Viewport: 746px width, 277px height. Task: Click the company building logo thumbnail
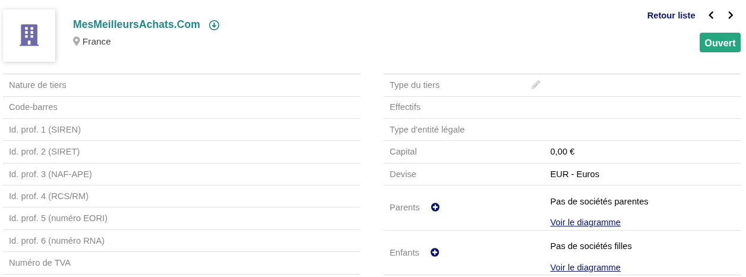[29, 36]
